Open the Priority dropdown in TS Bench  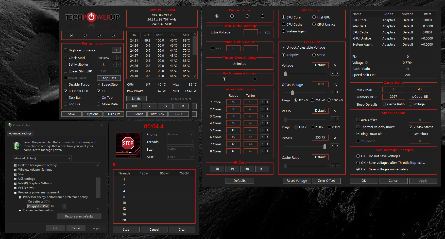pos(180,134)
